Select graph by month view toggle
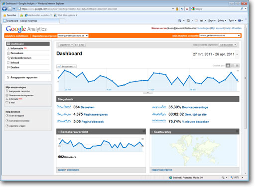Image resolution: width=259 pixels, height=191 pixels. (237, 65)
